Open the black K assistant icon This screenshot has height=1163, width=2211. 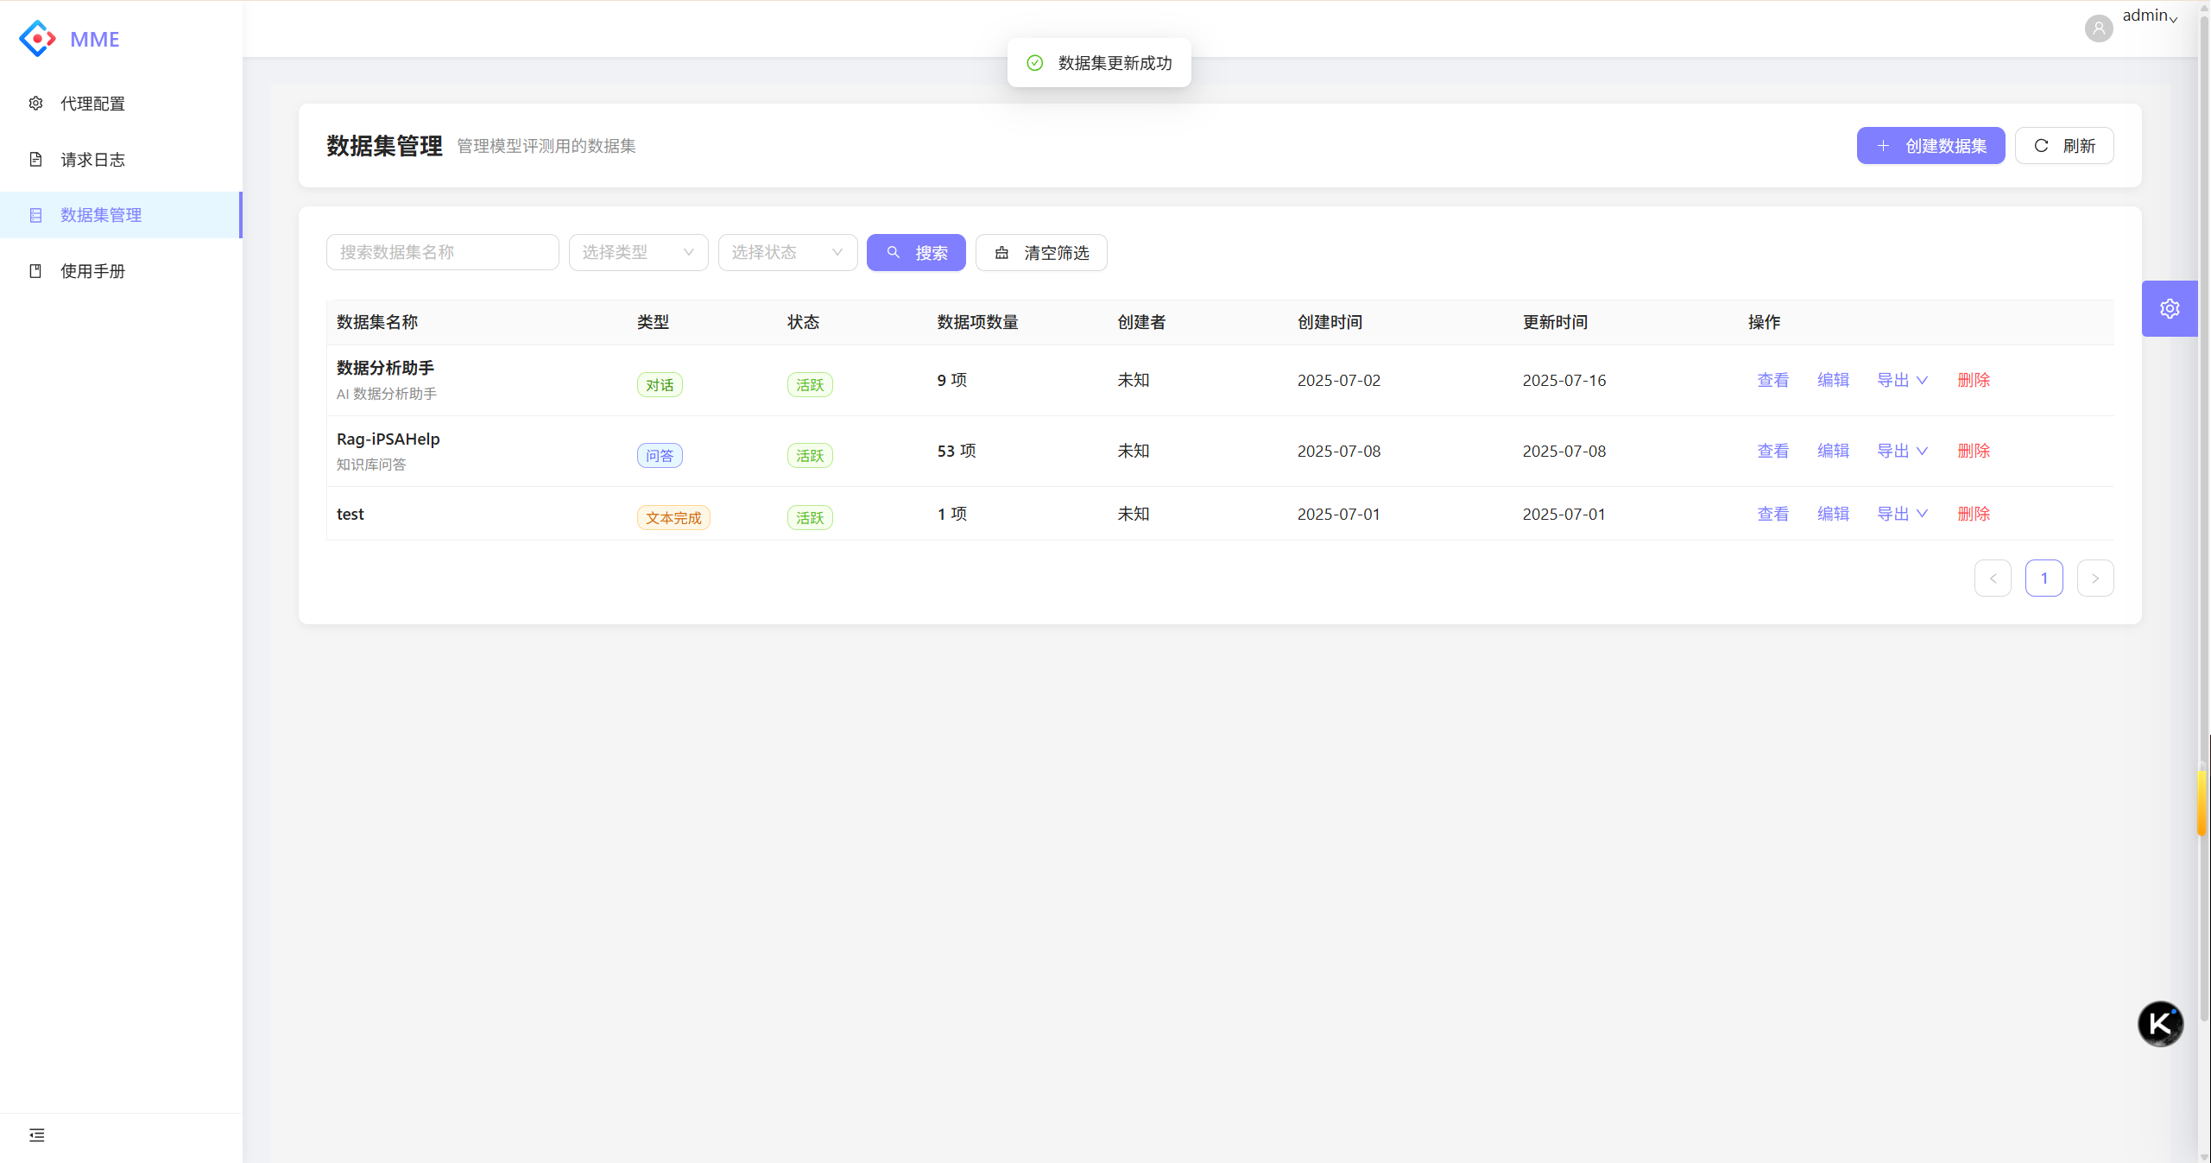2159,1023
